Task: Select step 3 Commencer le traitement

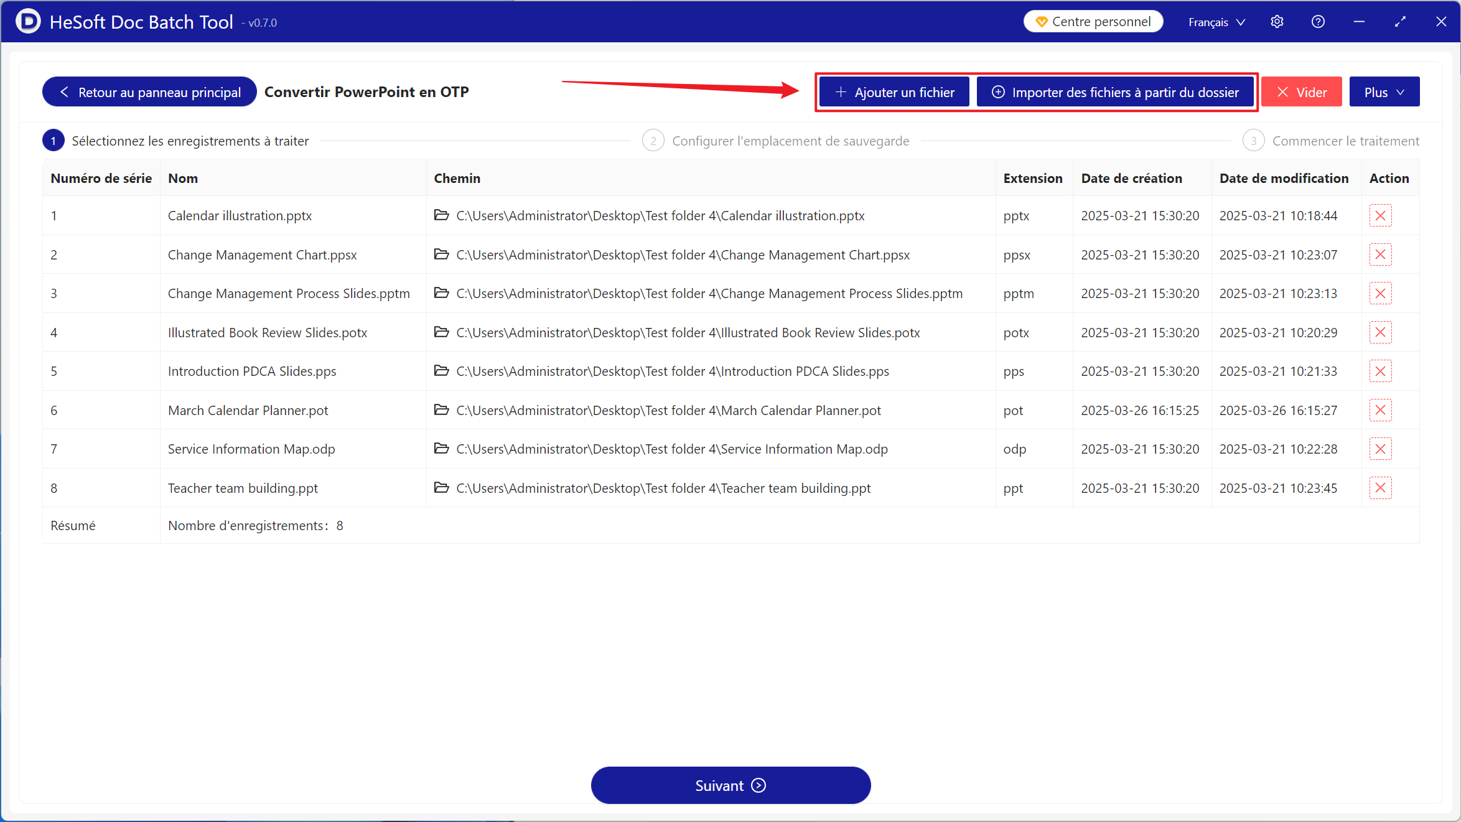Action: coord(1331,141)
